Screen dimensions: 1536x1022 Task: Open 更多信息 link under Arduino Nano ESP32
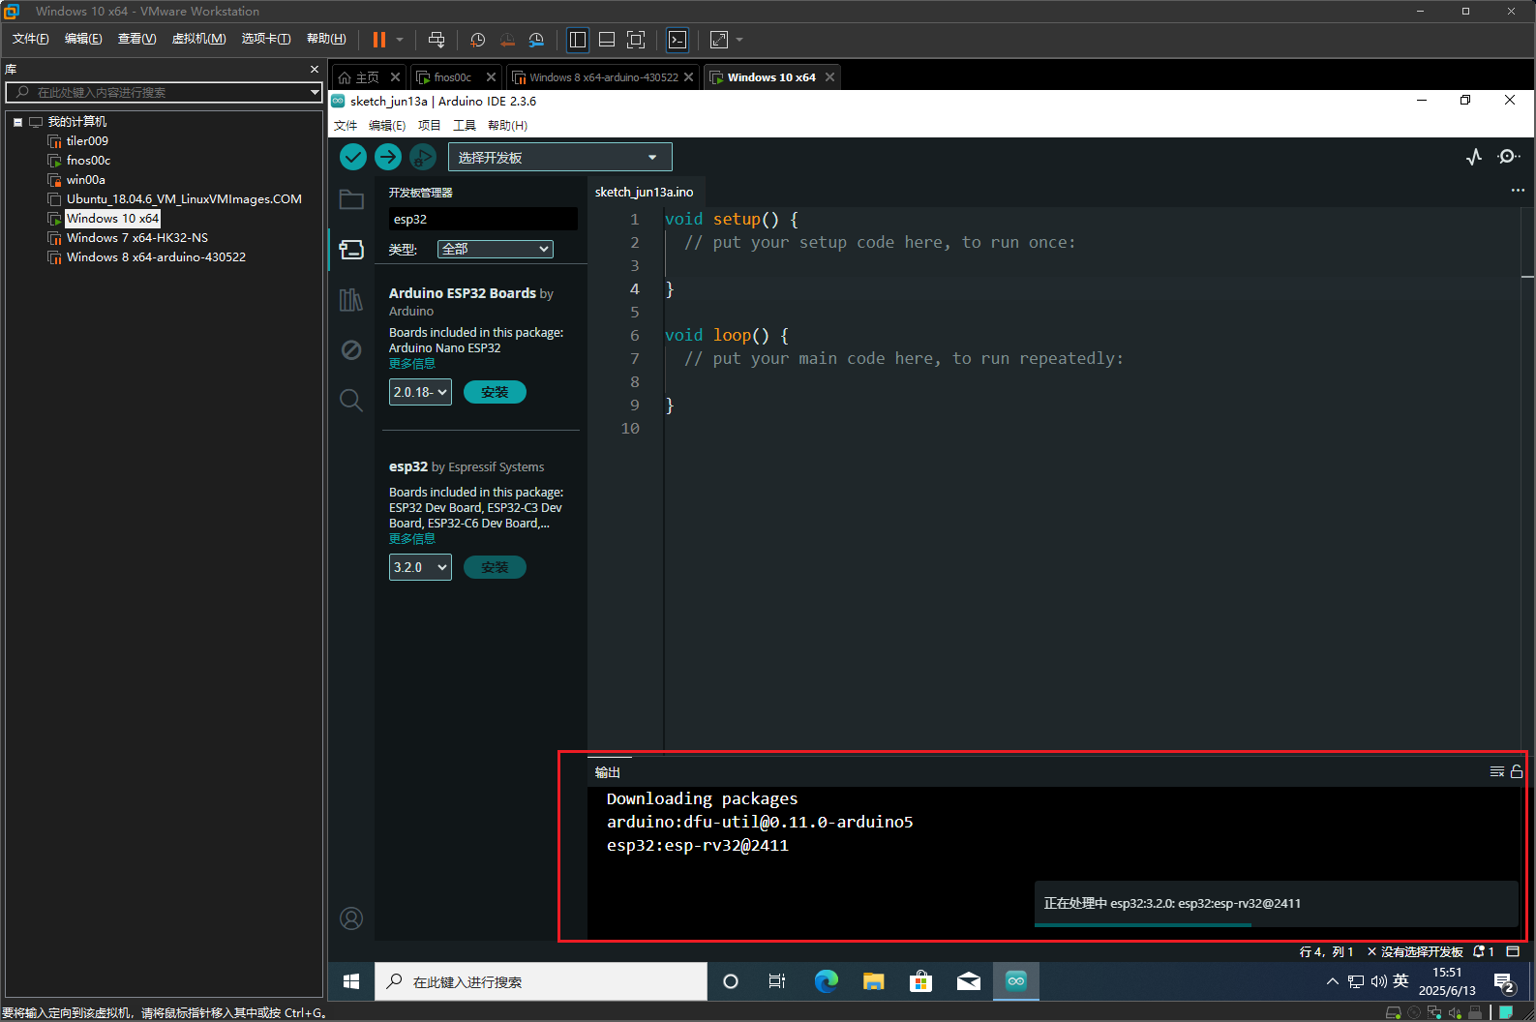(x=412, y=364)
